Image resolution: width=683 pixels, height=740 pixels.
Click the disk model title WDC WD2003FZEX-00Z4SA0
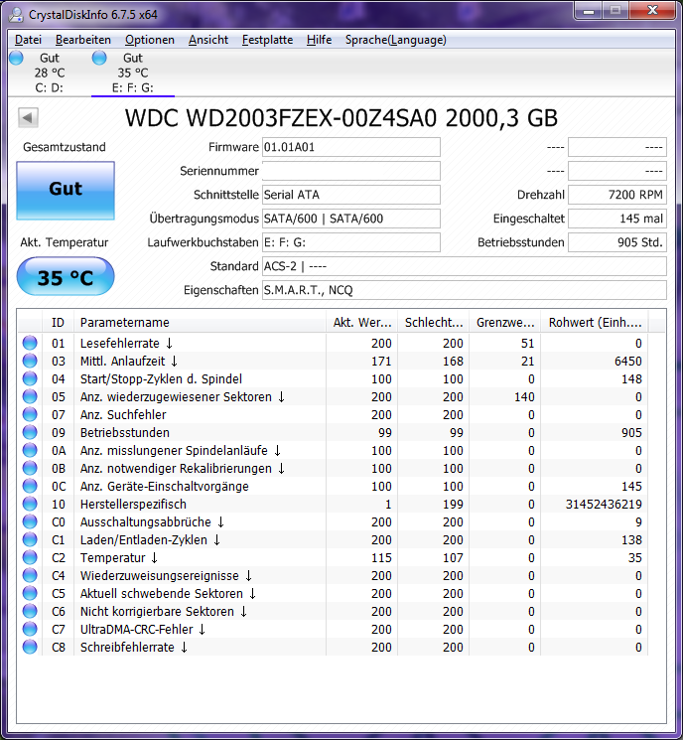tap(281, 118)
